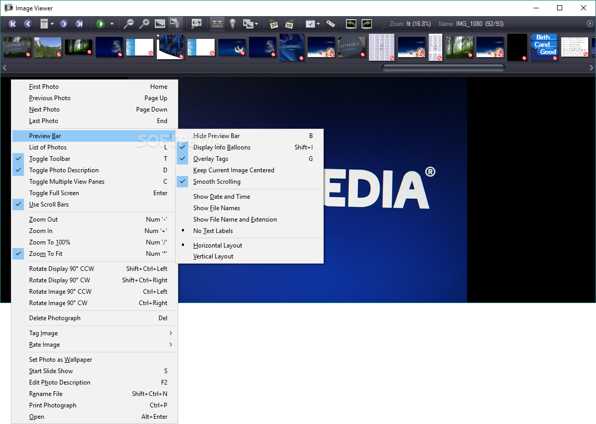This screenshot has height=424, width=596.
Task: Choose Vertical Layout option
Action: [x=249, y=256]
